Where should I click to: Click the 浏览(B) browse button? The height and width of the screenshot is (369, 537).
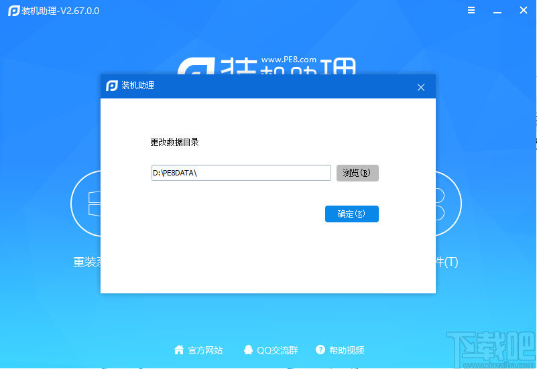click(x=357, y=173)
